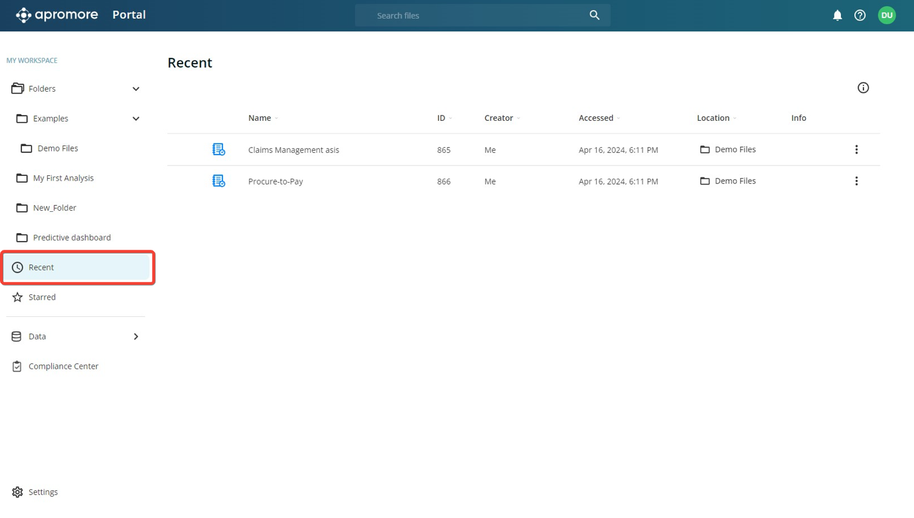Show details via the info circle icon

[863, 88]
